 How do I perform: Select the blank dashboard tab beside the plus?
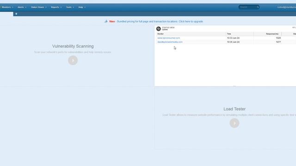pos(6,14)
